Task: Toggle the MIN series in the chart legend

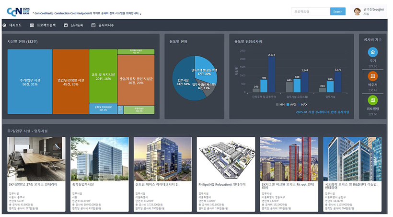Action: coord(279,104)
